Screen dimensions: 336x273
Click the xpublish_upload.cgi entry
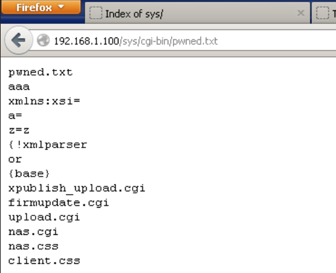[76, 188]
